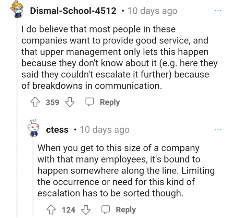
Task: Open the three-dot menu on ctess's comment
Action: click(218, 130)
